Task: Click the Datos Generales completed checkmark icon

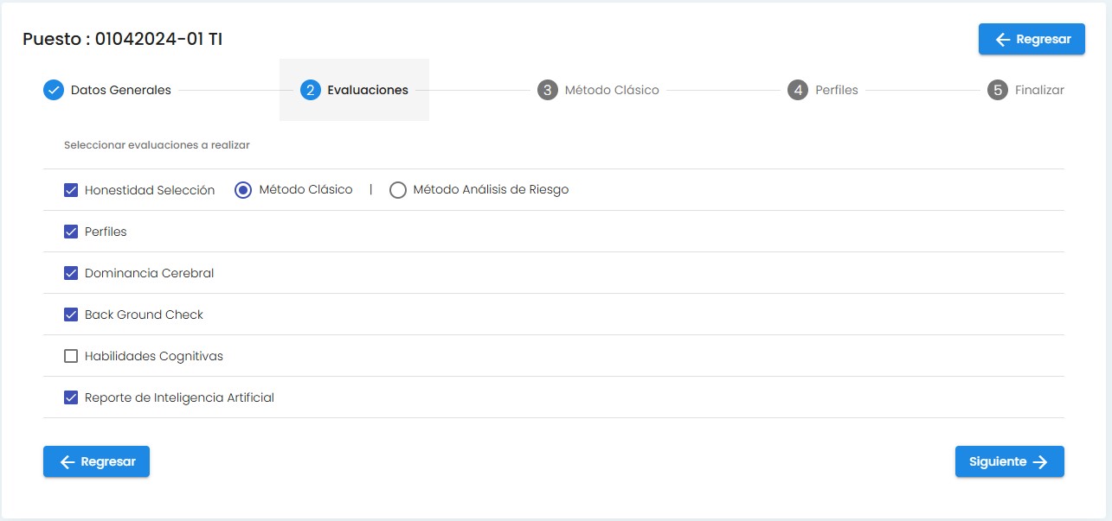Action: pyautogui.click(x=54, y=90)
